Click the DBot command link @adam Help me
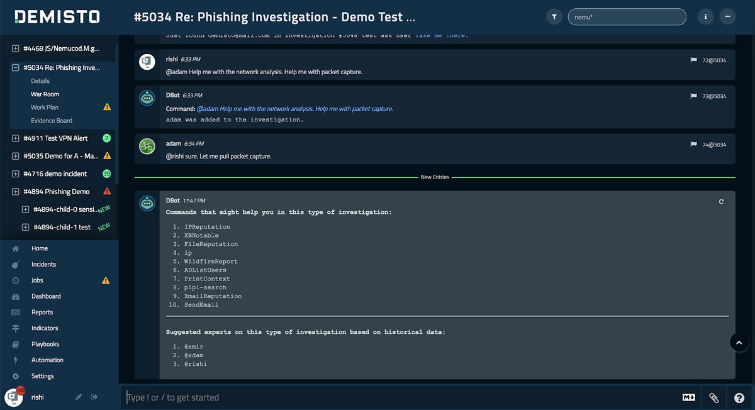 tap(295, 109)
